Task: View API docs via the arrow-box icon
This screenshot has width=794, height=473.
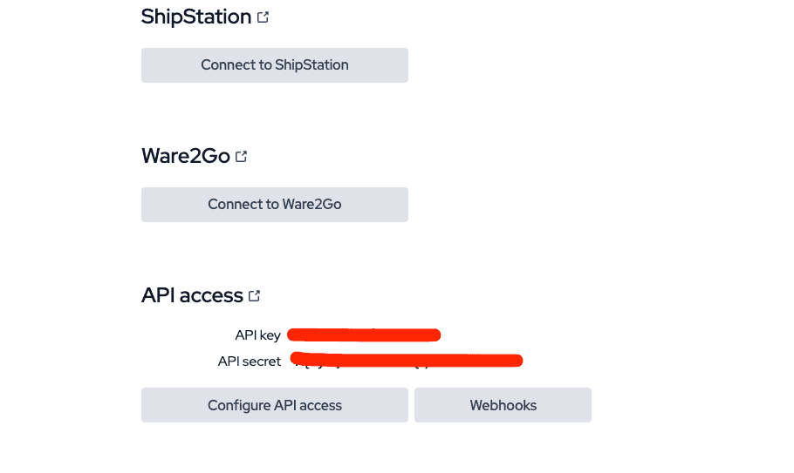Action: pyautogui.click(x=255, y=296)
